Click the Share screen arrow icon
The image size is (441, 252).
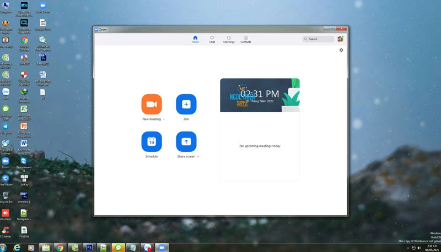coord(186,142)
